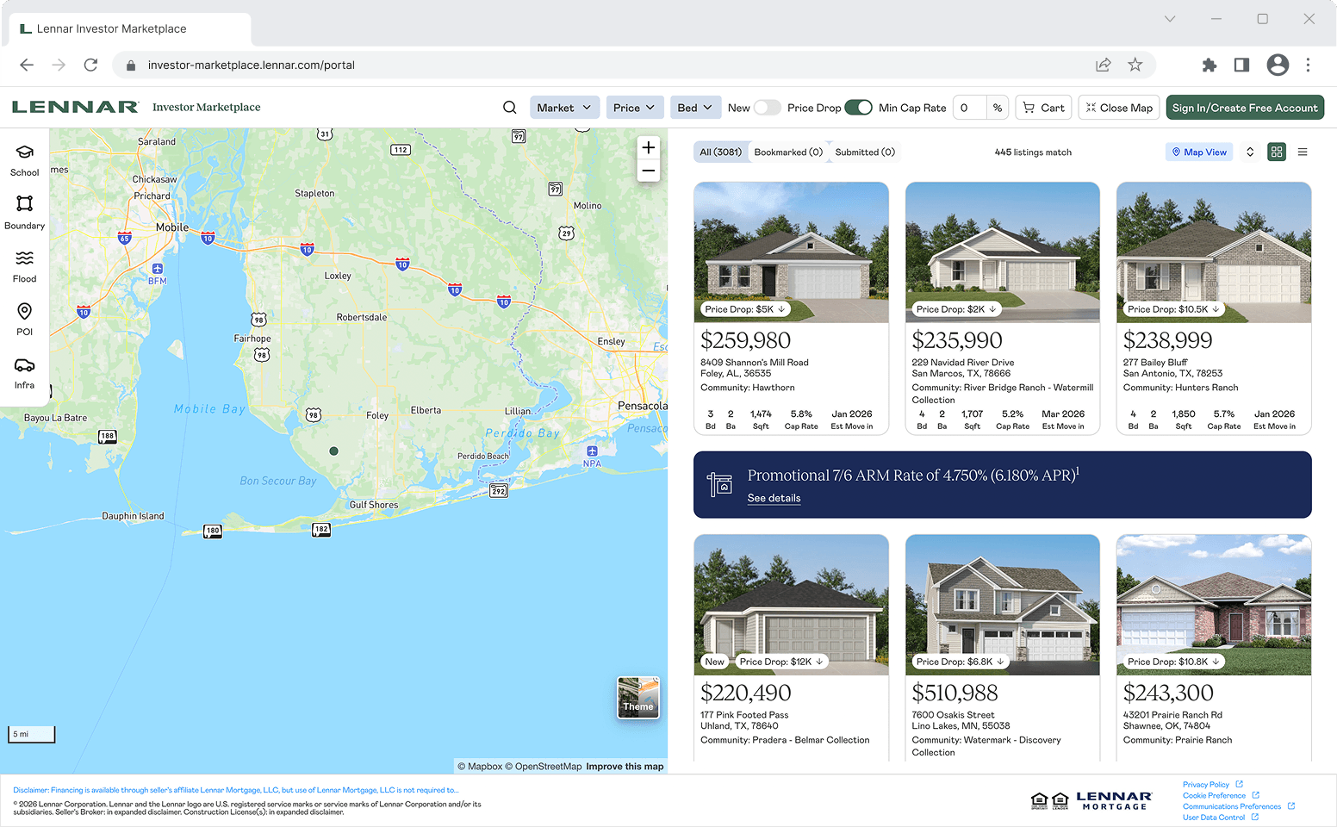Image resolution: width=1337 pixels, height=827 pixels.
Task: Bookmark this page with the star
Action: pyautogui.click(x=1135, y=65)
